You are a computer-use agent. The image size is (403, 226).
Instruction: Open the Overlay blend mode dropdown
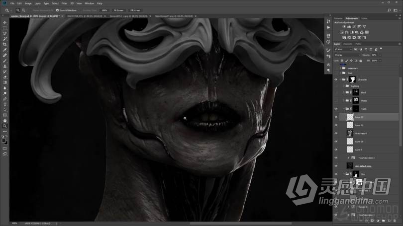click(347, 55)
